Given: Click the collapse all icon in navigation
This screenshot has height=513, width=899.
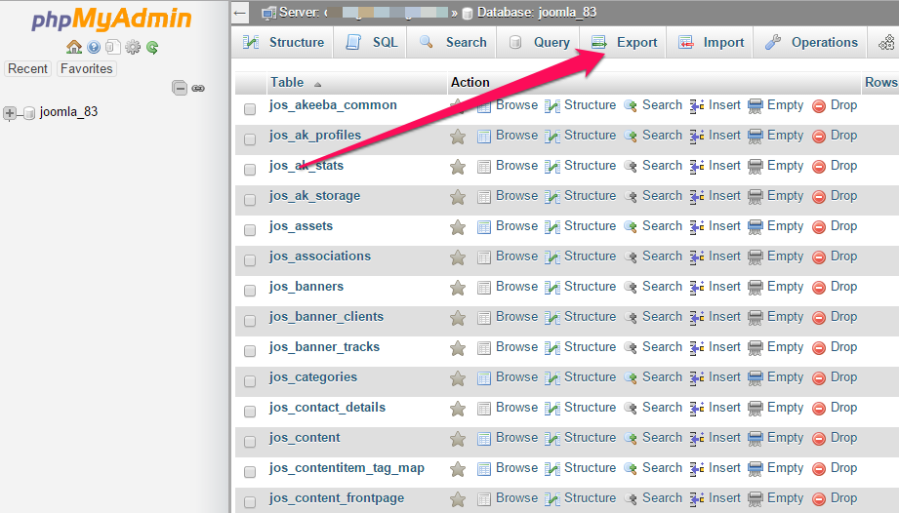Looking at the screenshot, I should click(x=180, y=88).
